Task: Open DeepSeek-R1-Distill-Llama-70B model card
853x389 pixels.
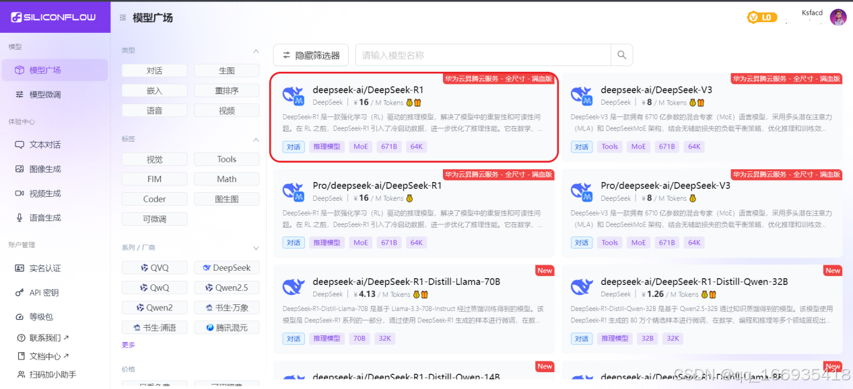Action: [x=414, y=309]
